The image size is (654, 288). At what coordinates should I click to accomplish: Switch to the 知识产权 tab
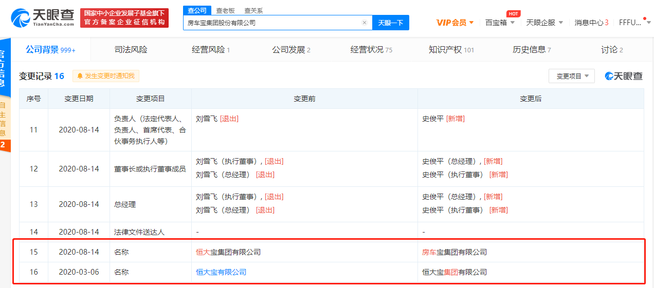451,50
